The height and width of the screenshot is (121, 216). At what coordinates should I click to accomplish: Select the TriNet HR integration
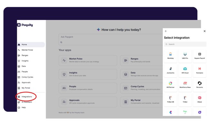point(171,100)
